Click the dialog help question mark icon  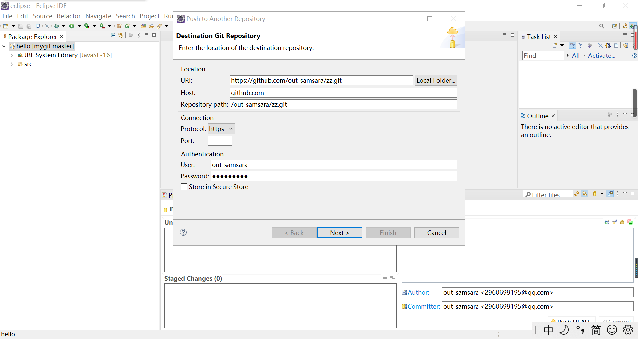pyautogui.click(x=183, y=232)
